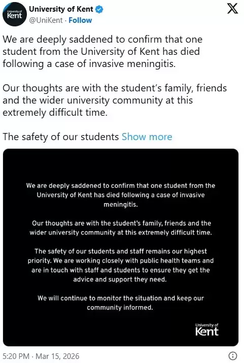This screenshot has width=244, height=363.
Task: Click the circled info icon beside timestamp
Action: click(x=232, y=355)
